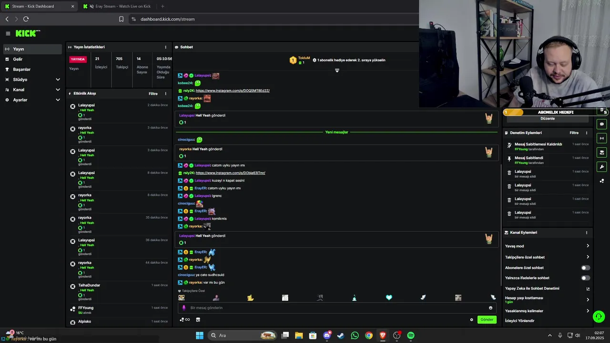The image size is (610, 343).
Task: Open Gelir in the sidebar
Action: (x=32, y=59)
